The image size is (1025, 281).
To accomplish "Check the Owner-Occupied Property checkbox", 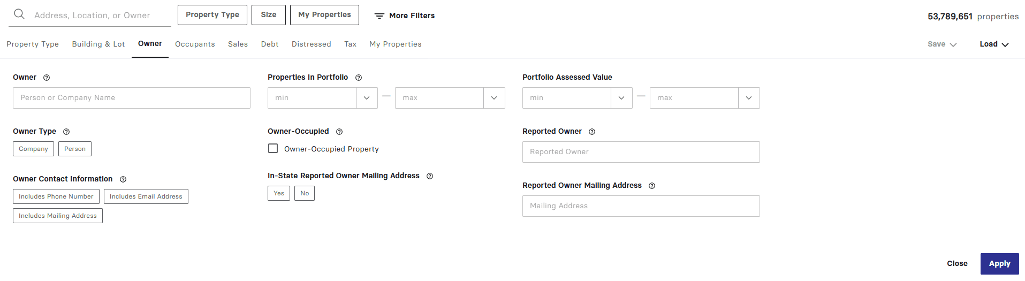I will click(x=273, y=149).
